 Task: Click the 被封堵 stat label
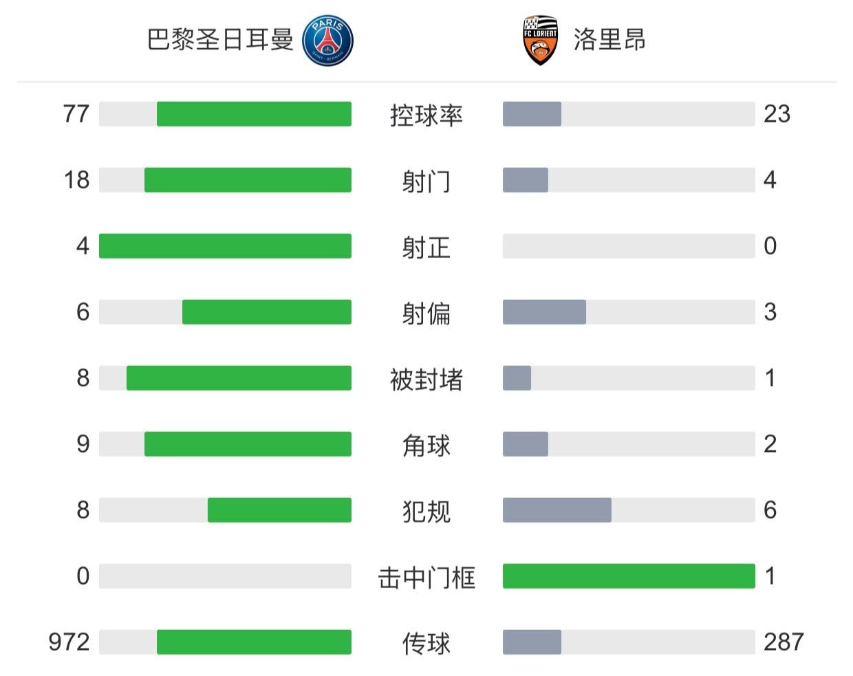(x=426, y=379)
